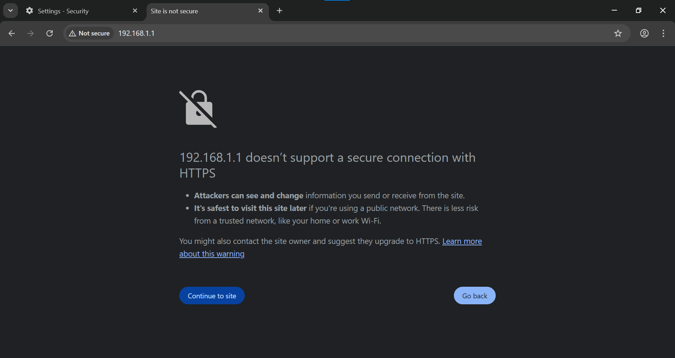Screen dimensions: 675x358
Task: Click the Not secure warning badge
Action: (89, 33)
